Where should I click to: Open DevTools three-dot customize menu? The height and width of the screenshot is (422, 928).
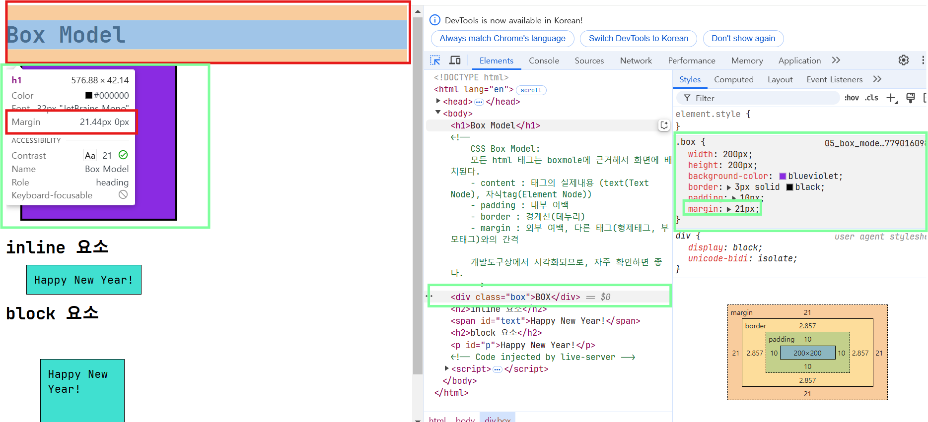(x=923, y=60)
